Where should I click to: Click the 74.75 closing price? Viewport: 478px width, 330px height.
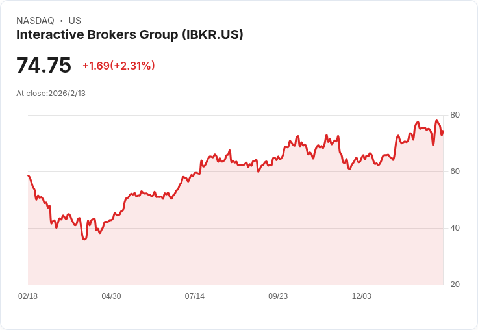[44, 65]
